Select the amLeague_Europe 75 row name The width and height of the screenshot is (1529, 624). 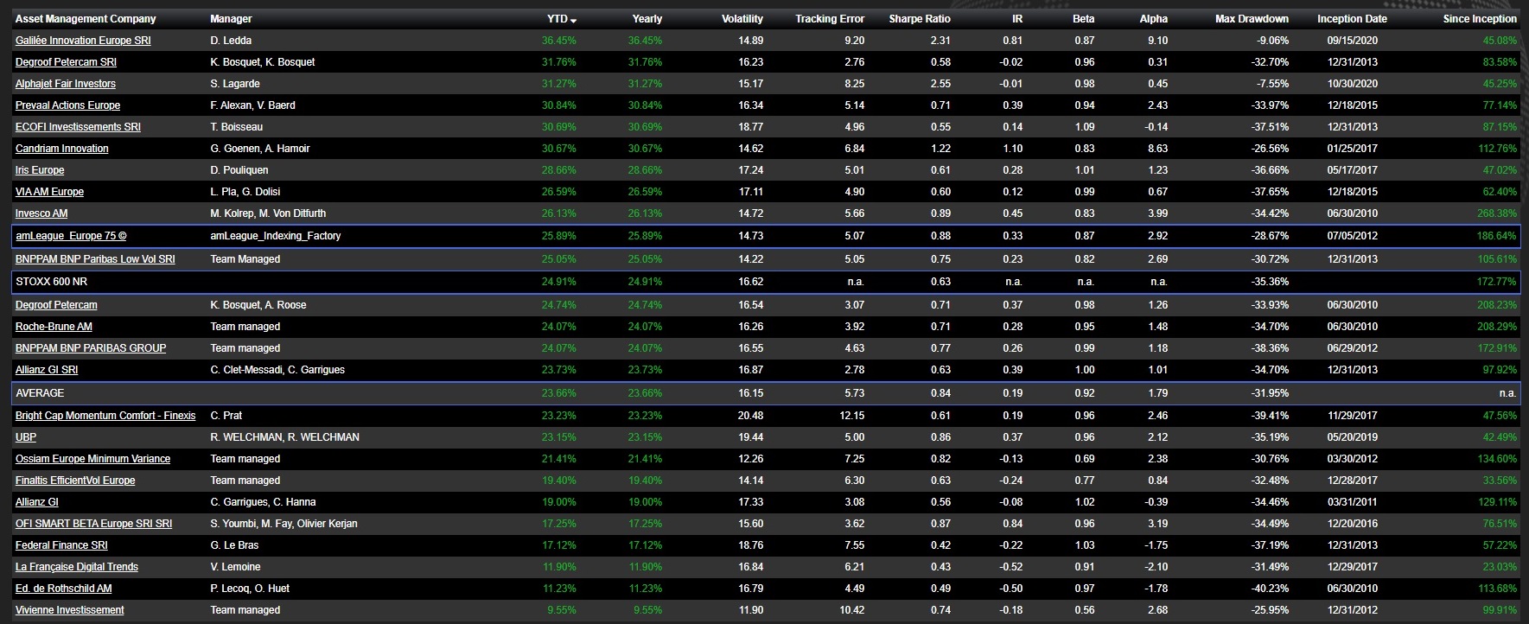(72, 236)
